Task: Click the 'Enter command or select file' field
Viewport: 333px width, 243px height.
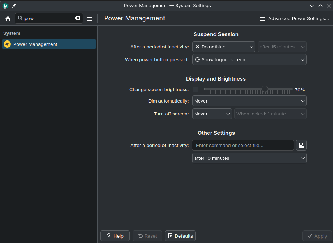Action: pos(243,145)
